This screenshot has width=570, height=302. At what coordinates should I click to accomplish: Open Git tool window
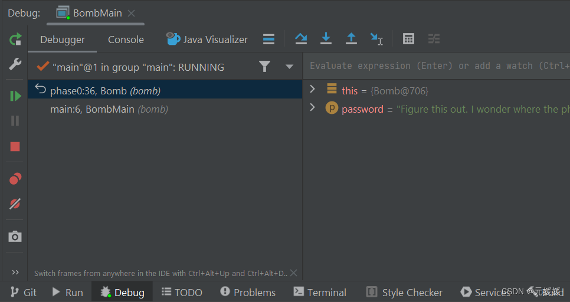click(23, 292)
